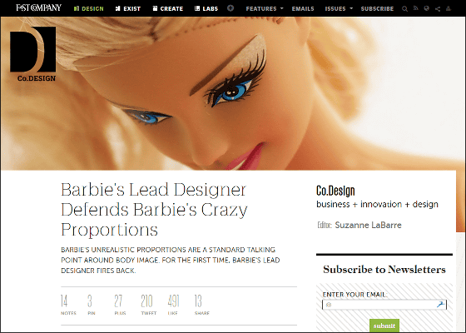Image resolution: width=466 pixels, height=333 pixels.
Task: Click the 491 Like counter
Action: pyautogui.click(x=173, y=305)
